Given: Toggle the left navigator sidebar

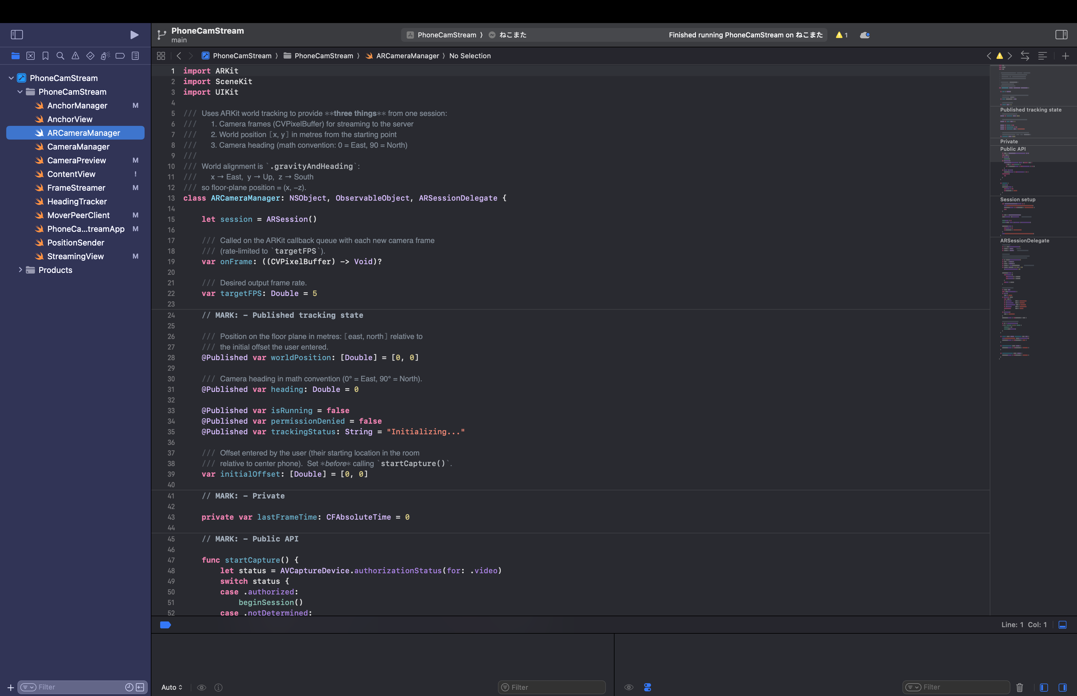Looking at the screenshot, I should [17, 35].
